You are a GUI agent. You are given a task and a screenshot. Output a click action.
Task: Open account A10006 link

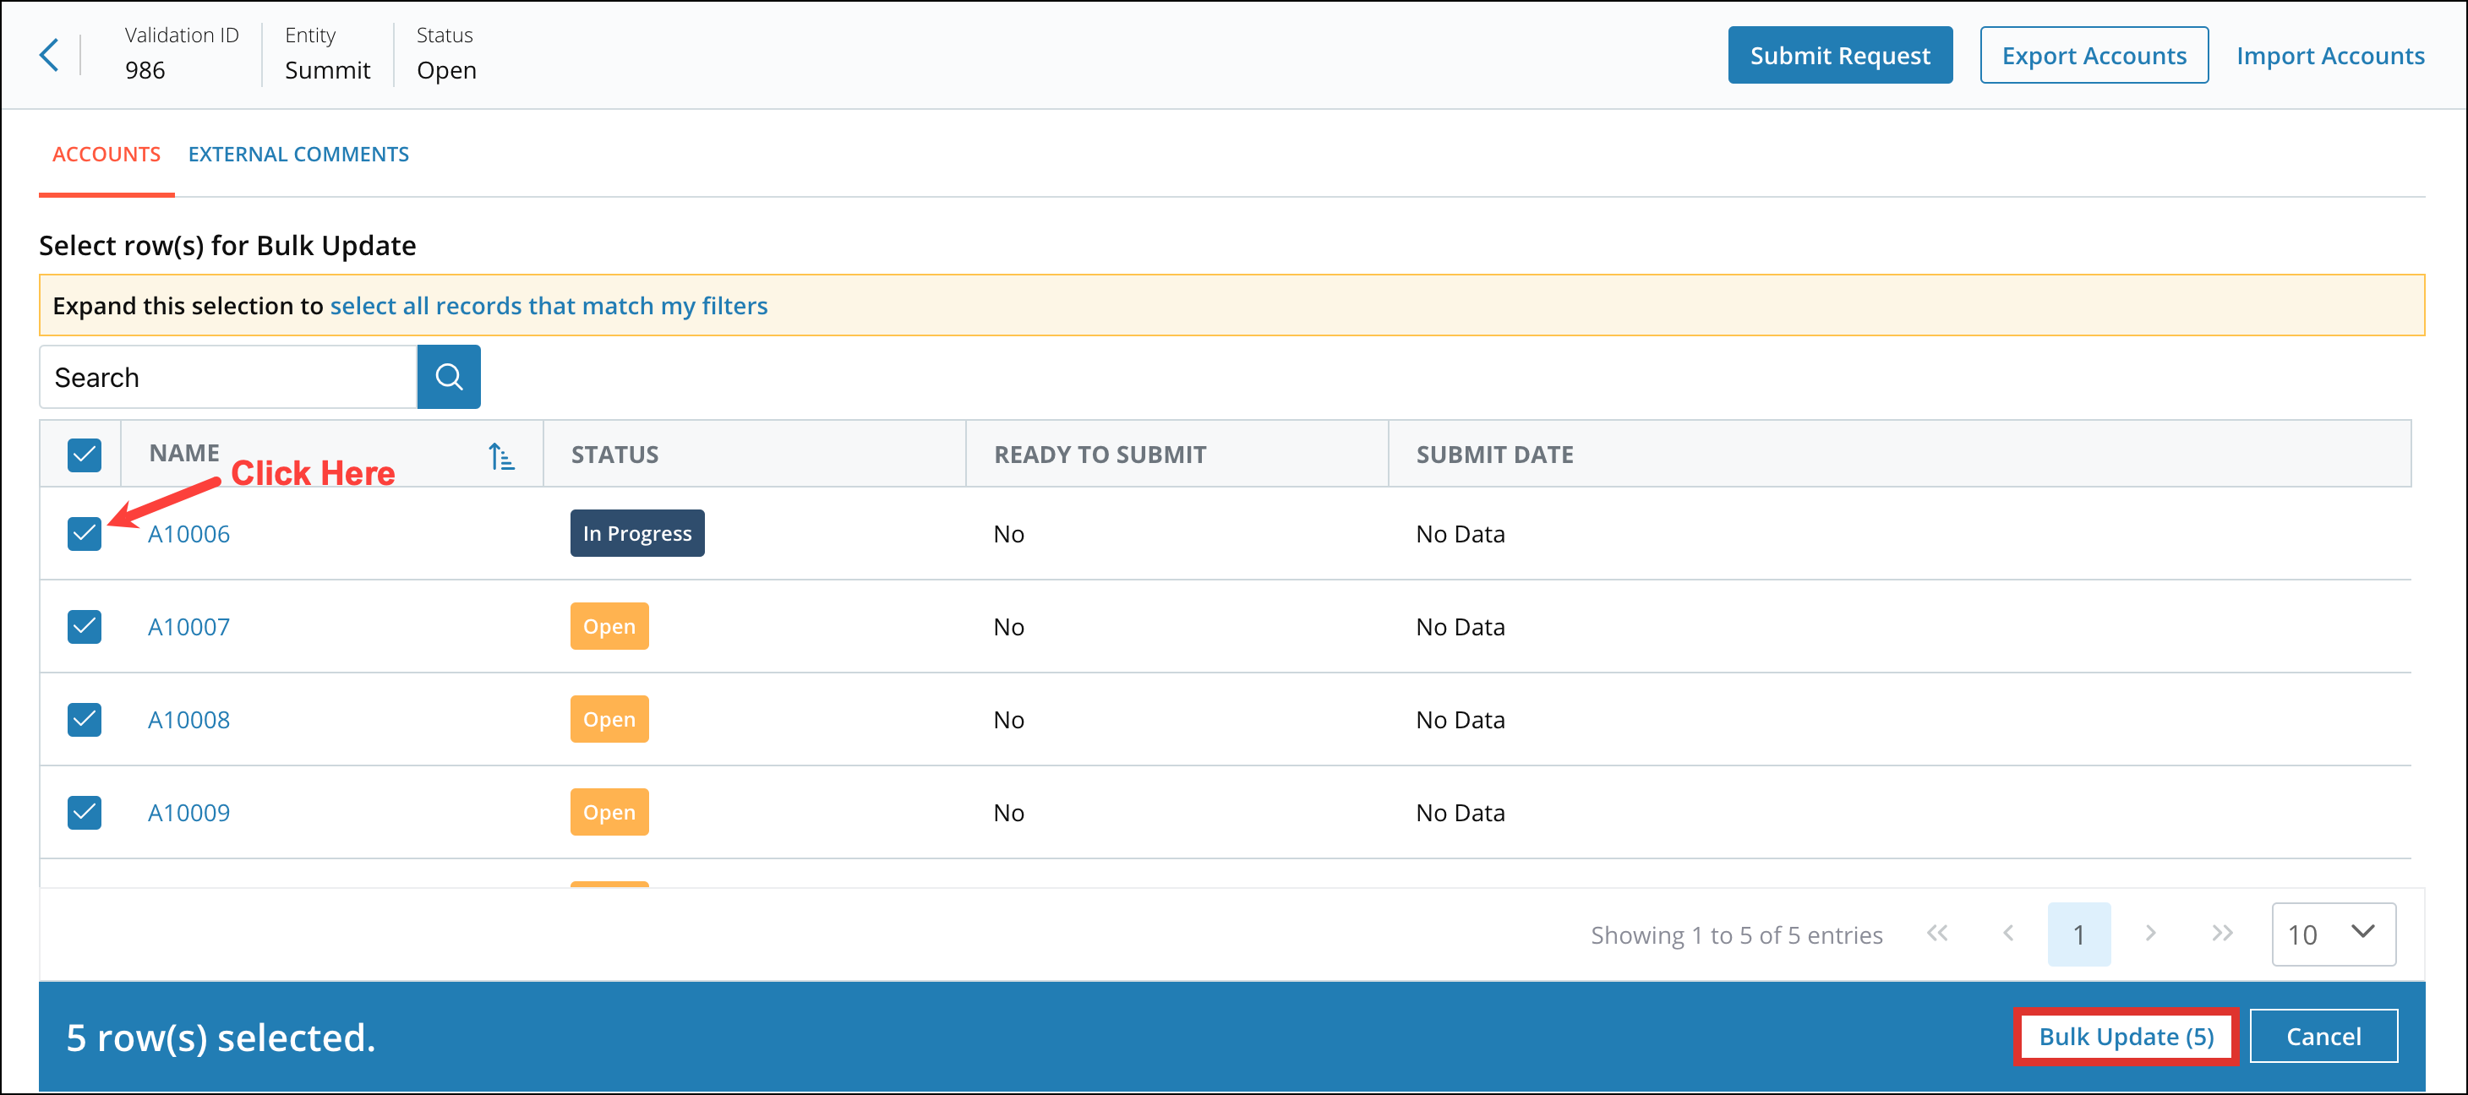tap(188, 534)
